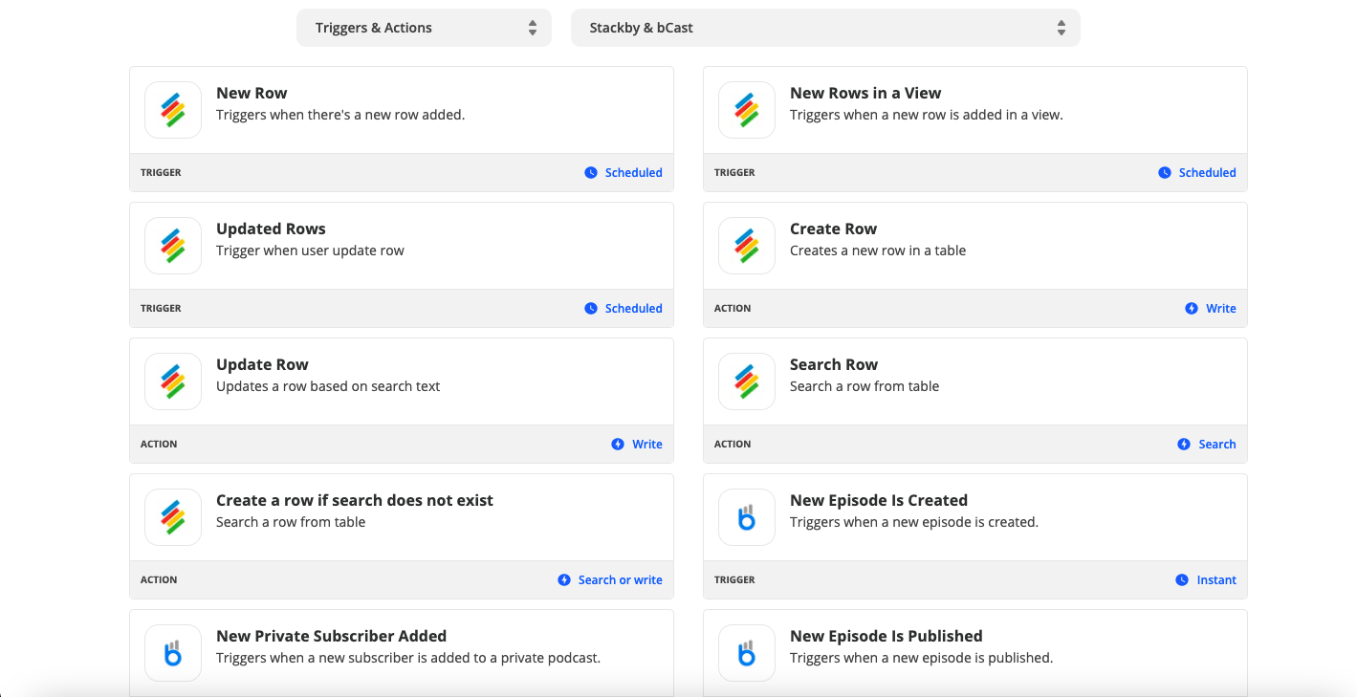This screenshot has height=697, width=1357.
Task: Click the bCast icon beside New Episode Is Published
Action: (747, 653)
